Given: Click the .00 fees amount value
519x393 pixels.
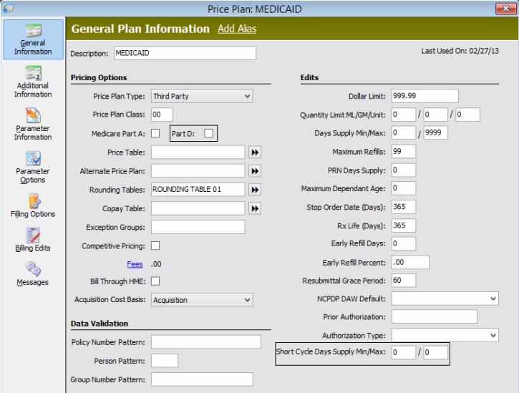Looking at the screenshot, I should [x=156, y=264].
